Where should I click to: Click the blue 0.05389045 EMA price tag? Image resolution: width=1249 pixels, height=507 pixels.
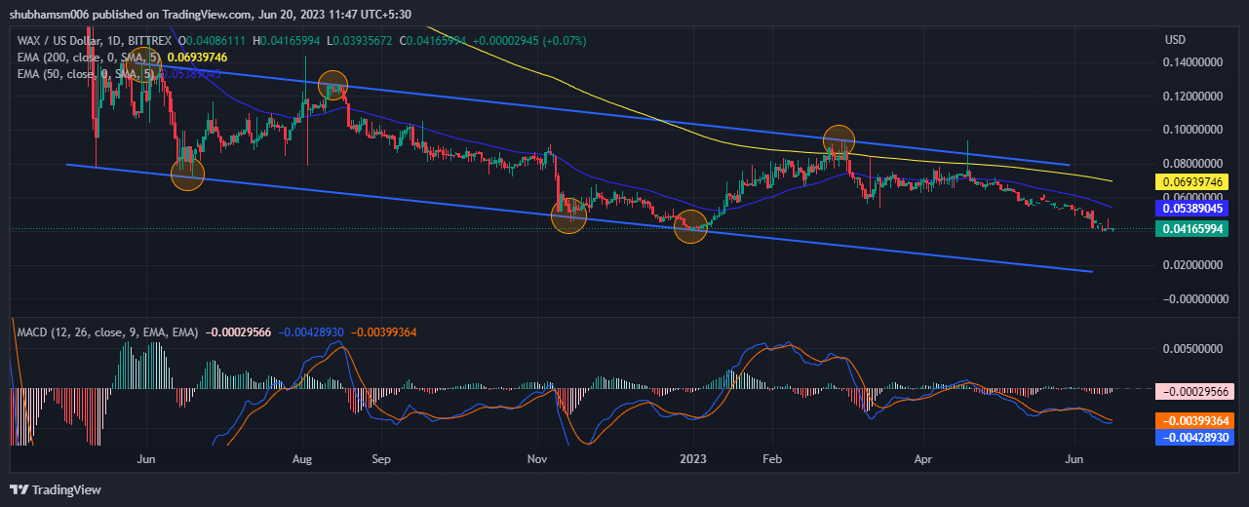tap(1192, 208)
